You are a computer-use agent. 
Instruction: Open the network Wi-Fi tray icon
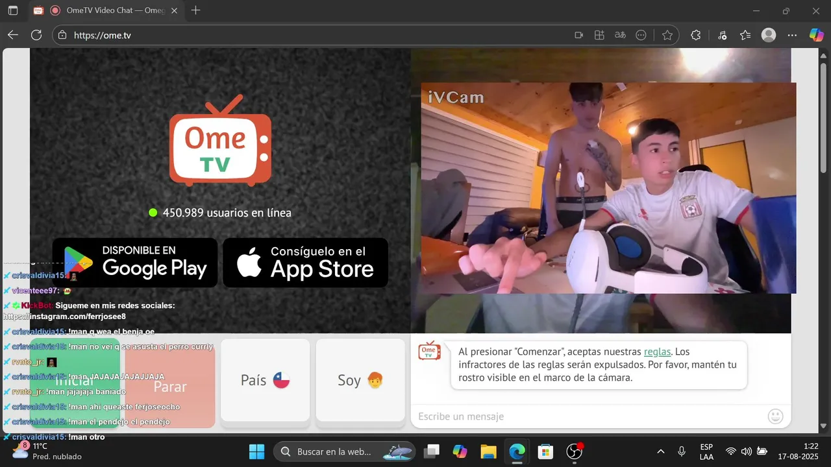731,451
